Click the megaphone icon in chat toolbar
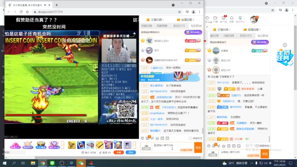The width and height of the screenshot is (297, 167). click(153, 138)
